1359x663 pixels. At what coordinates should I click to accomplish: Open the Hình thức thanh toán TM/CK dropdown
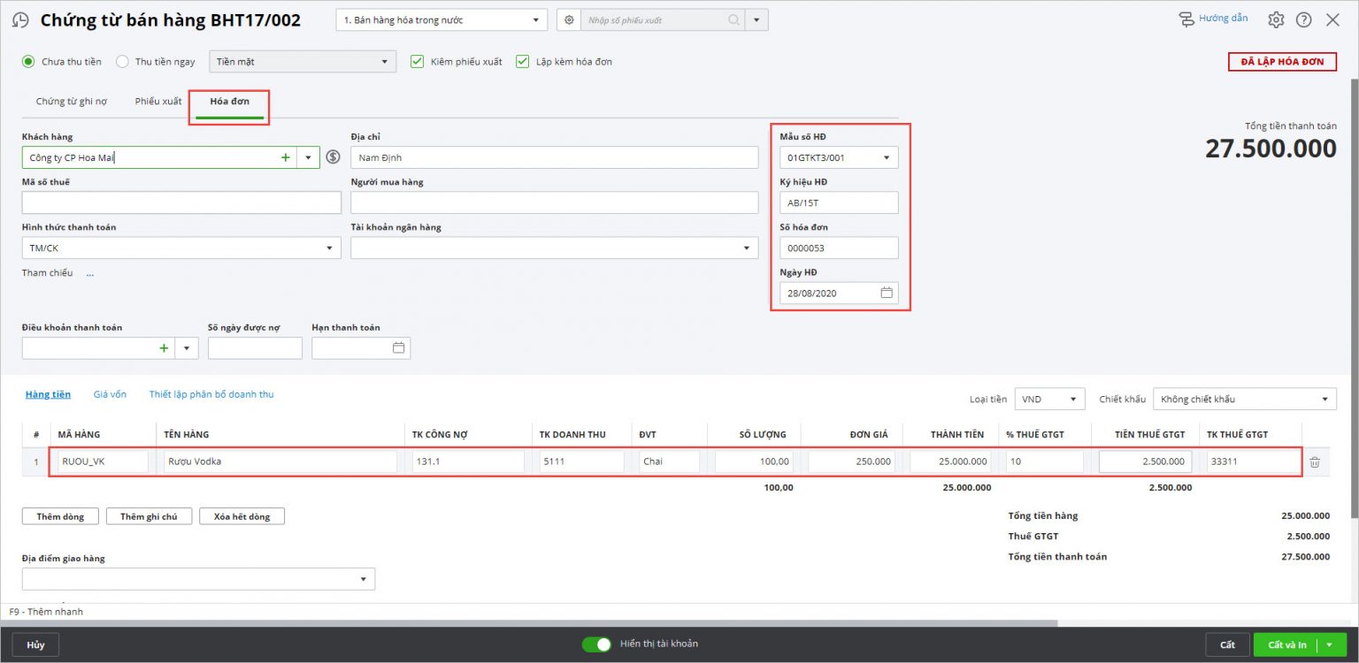coord(181,248)
